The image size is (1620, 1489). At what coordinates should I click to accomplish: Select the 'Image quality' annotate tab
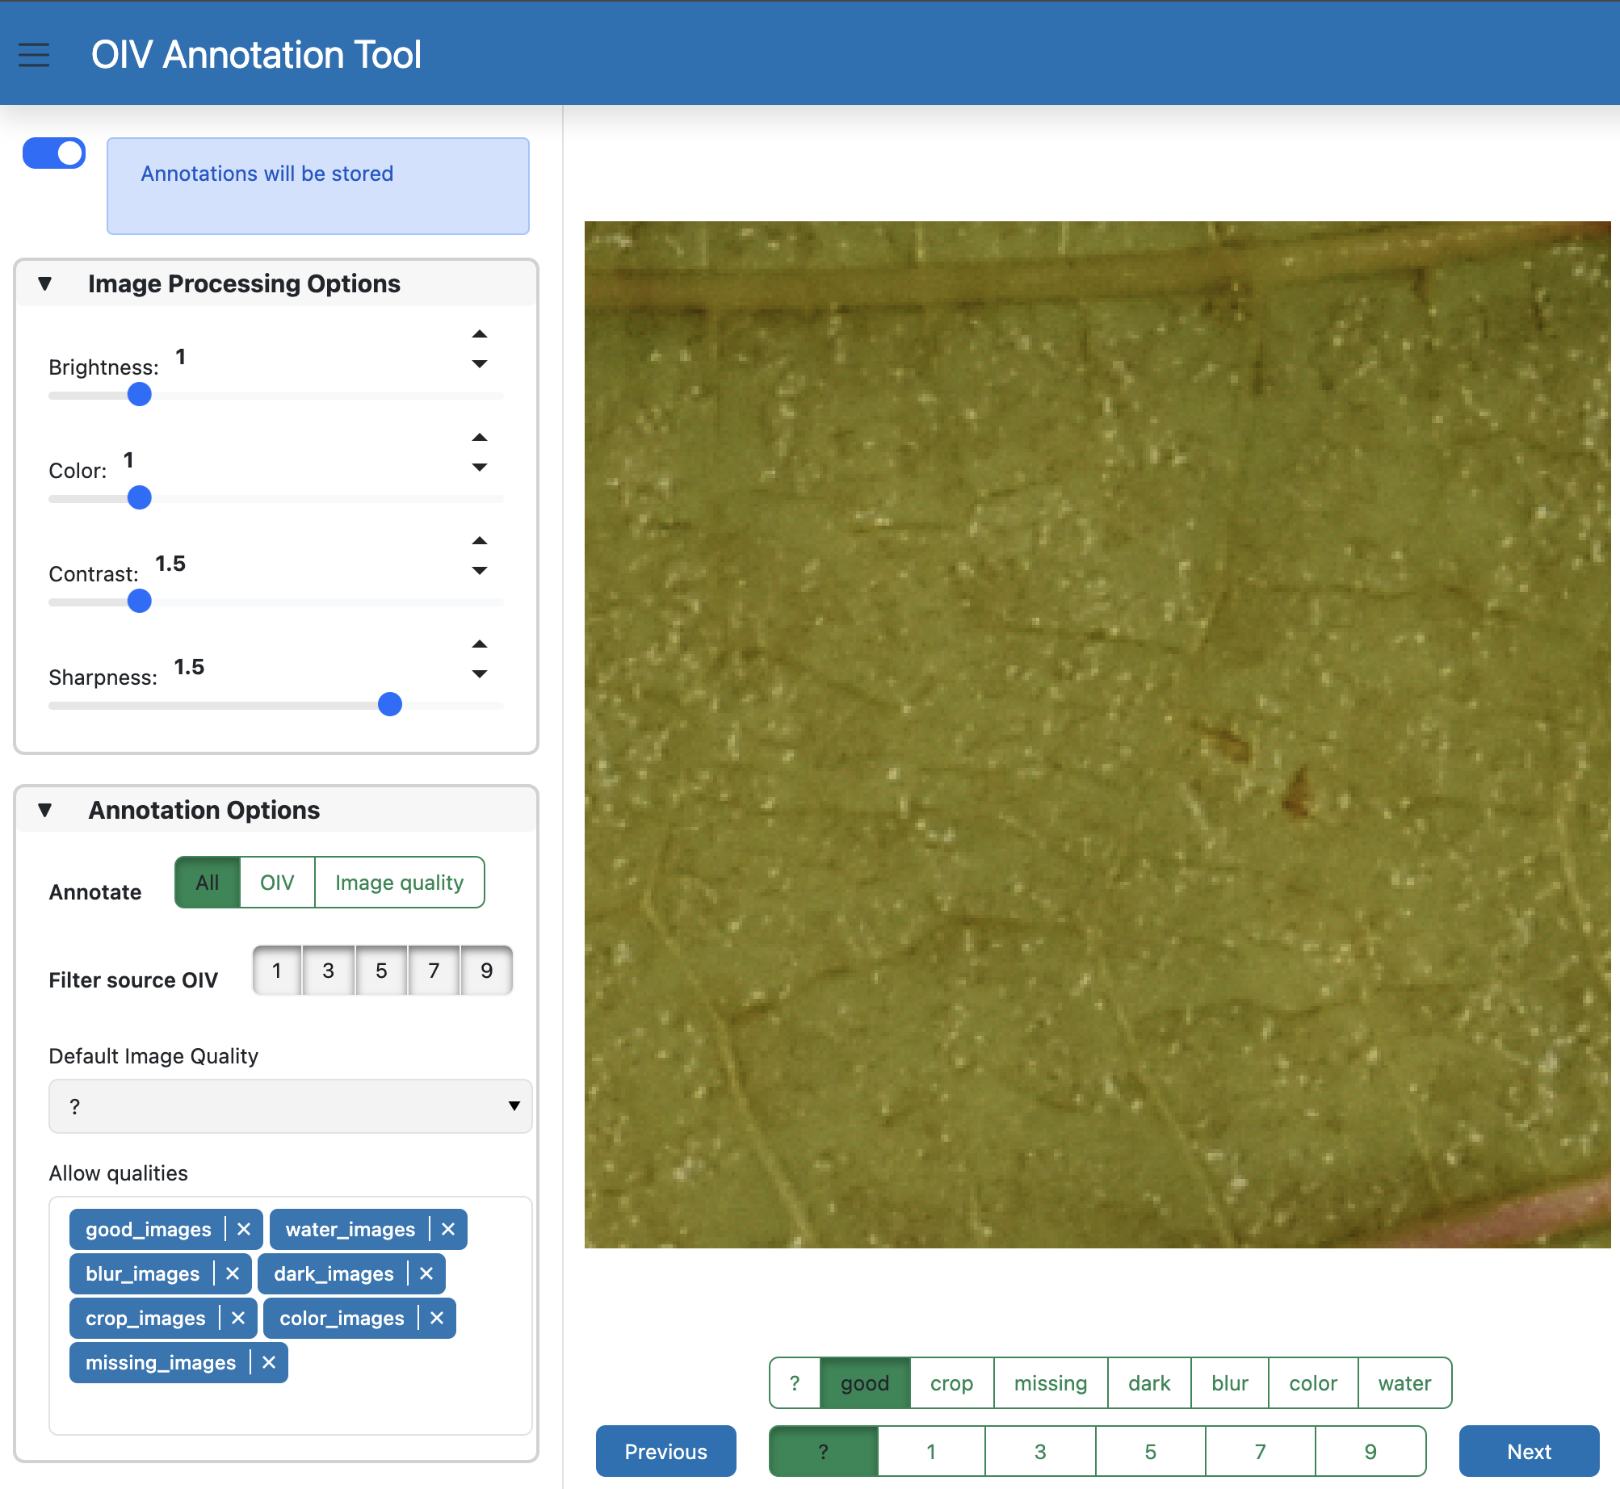click(400, 882)
